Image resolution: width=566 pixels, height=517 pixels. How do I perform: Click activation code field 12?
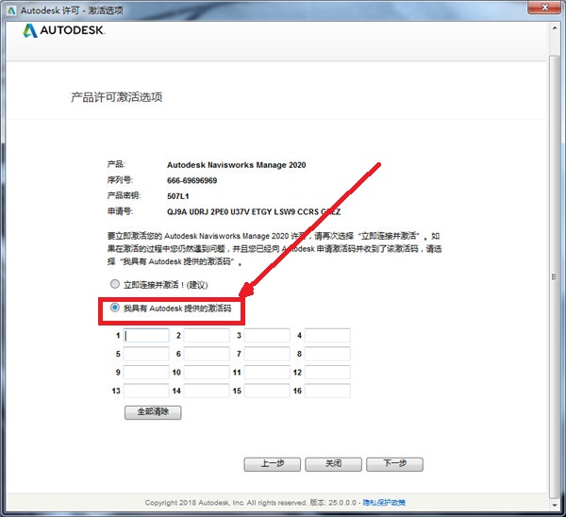[327, 373]
